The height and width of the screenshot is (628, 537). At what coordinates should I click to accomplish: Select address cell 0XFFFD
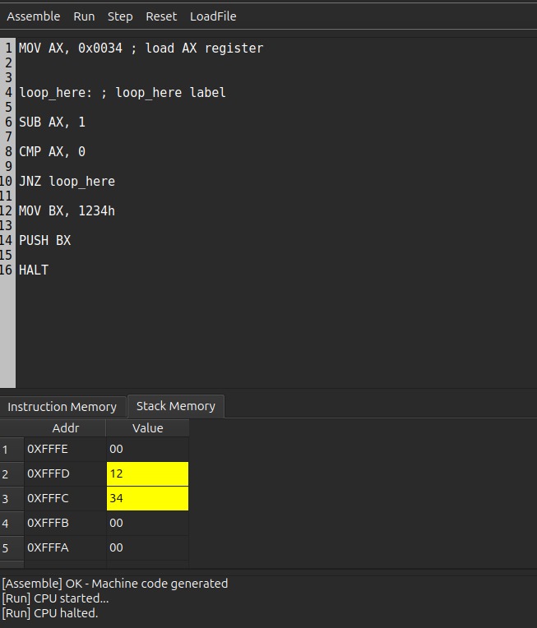tap(65, 473)
